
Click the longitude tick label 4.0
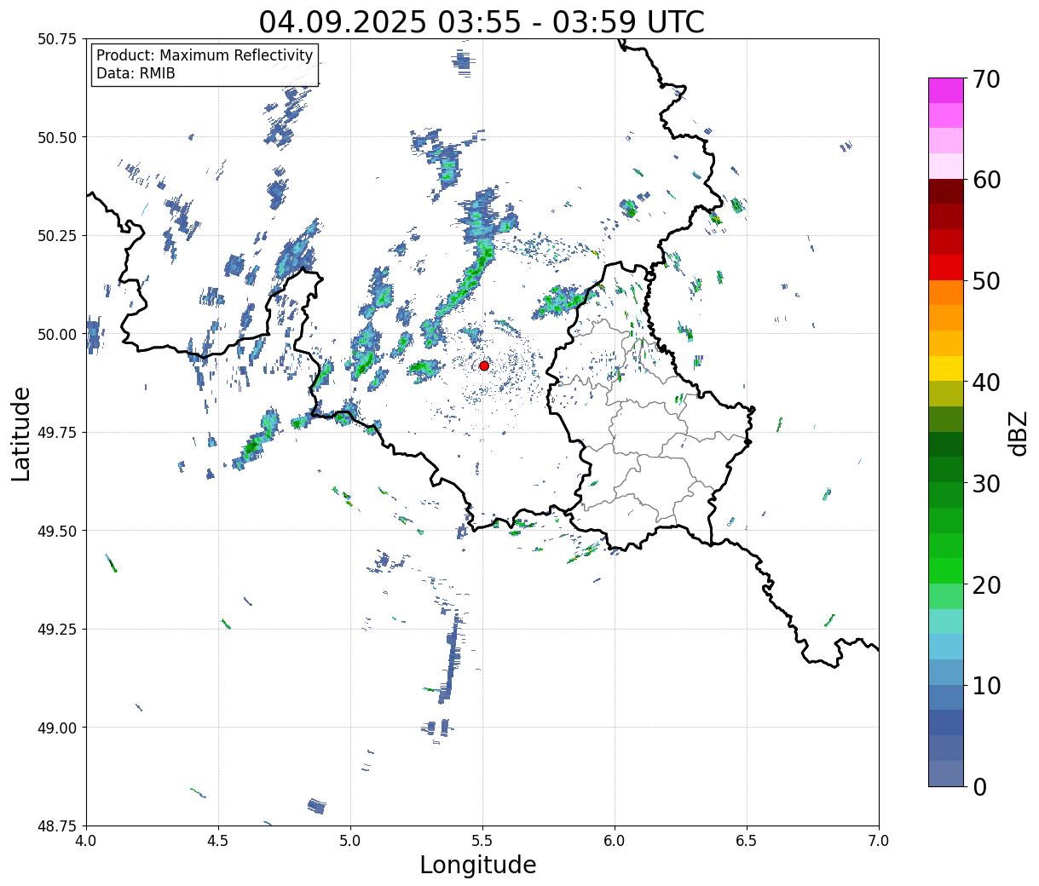click(86, 841)
